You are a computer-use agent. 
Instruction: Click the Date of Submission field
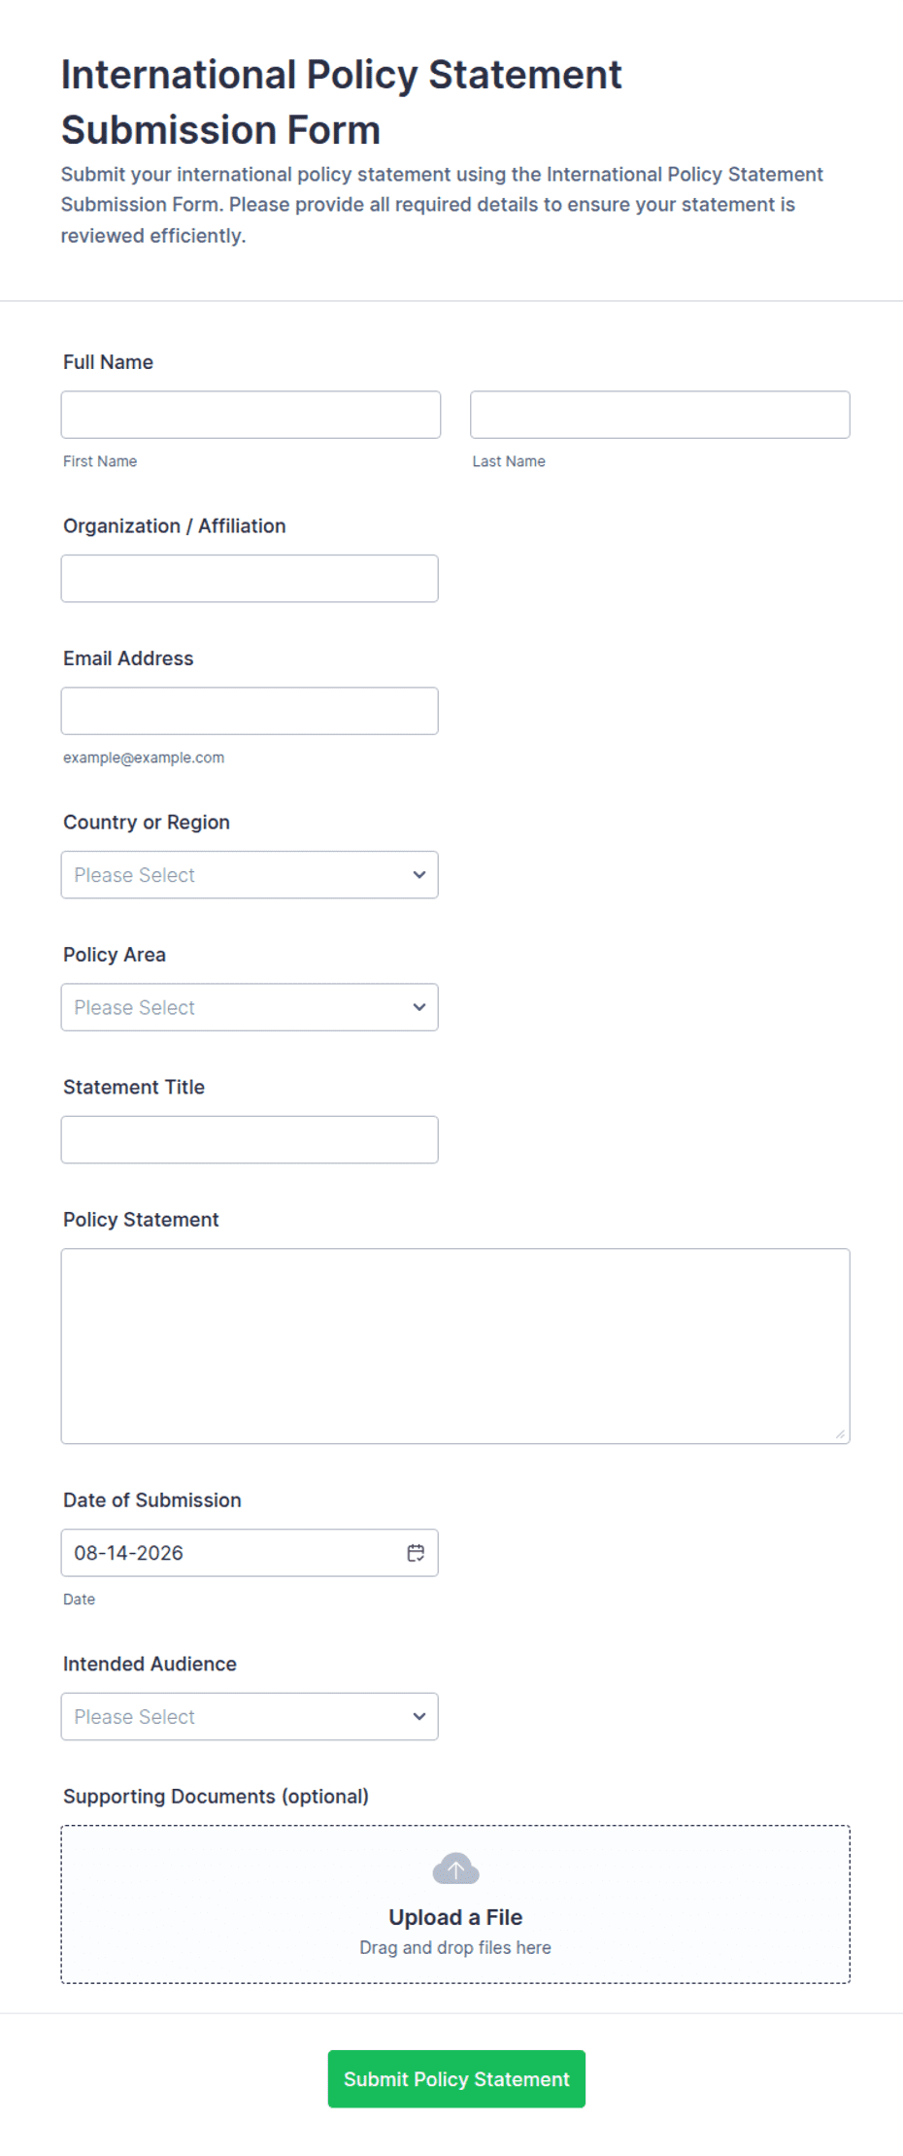click(x=250, y=1553)
